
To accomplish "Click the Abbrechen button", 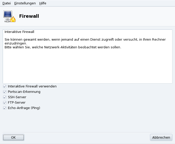I will point(161,137).
